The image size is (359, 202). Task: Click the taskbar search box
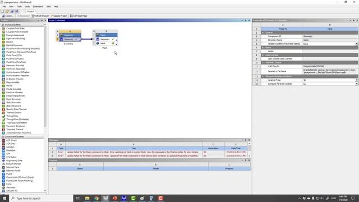(41, 198)
